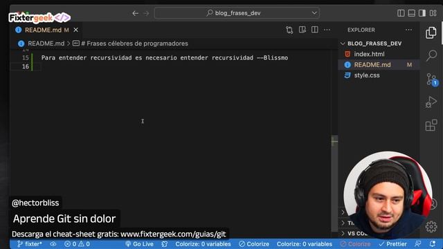443x249 pixels.
Task: Open Preview to the Side icon
Action: (x=302, y=30)
